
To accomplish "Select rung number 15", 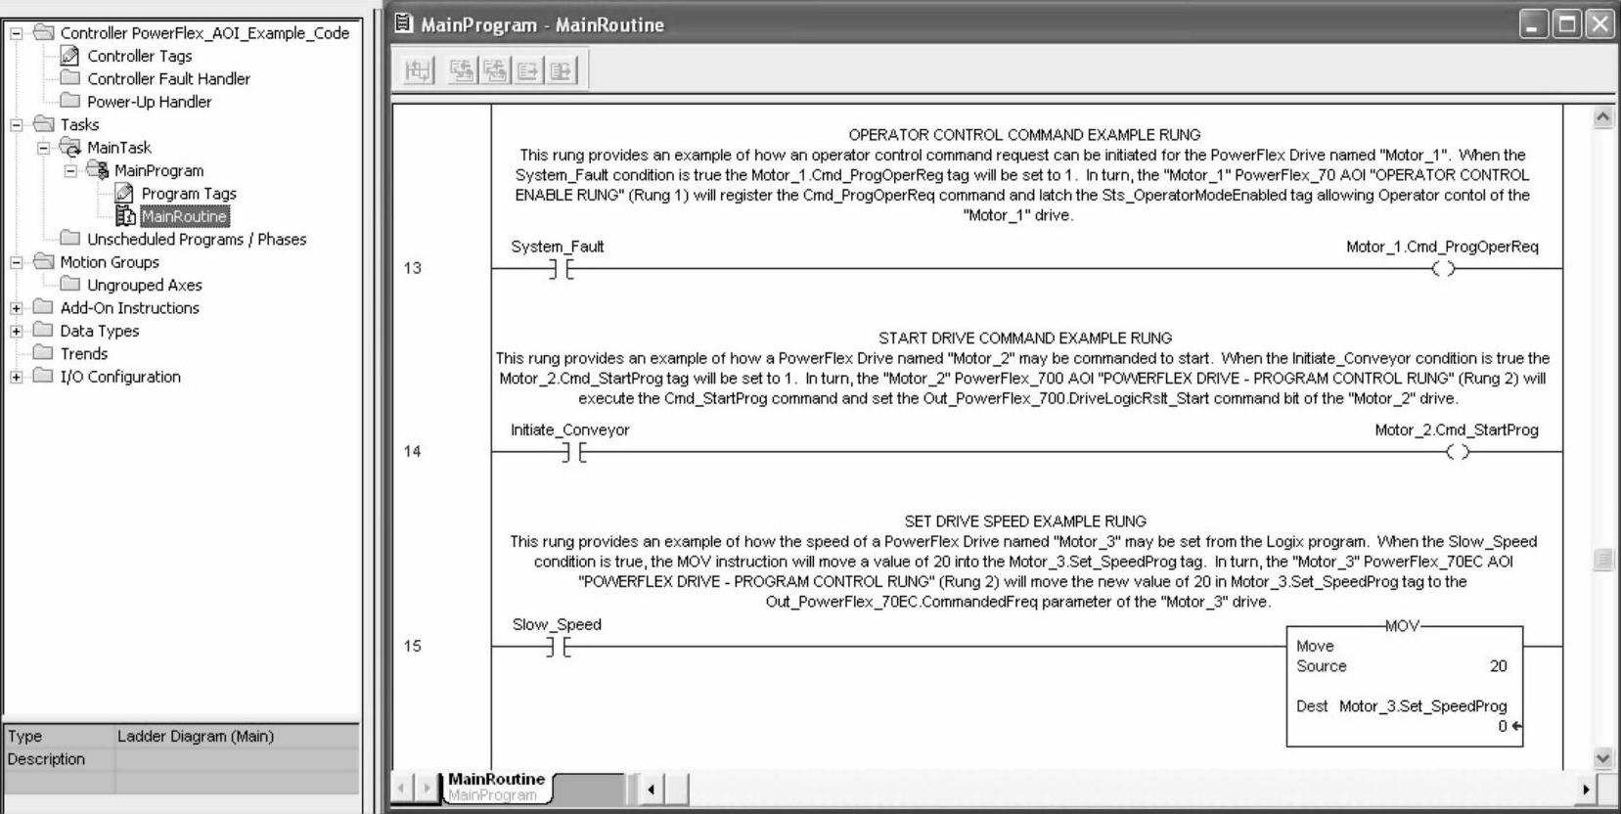I will click(413, 646).
